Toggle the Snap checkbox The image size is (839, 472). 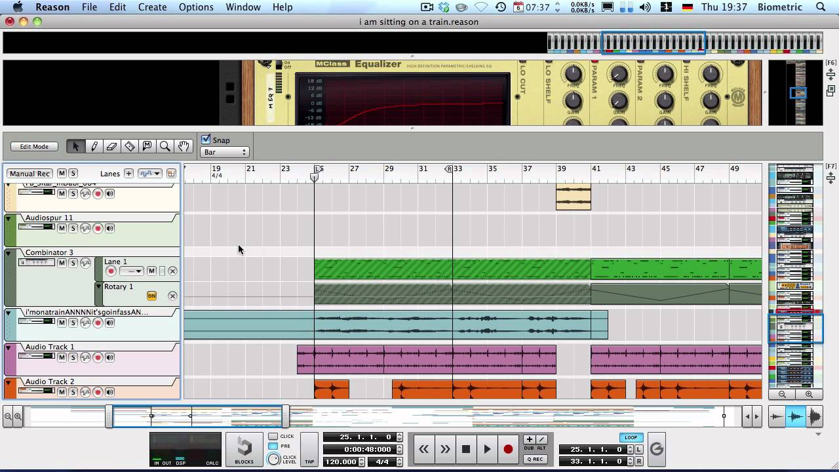tap(206, 140)
